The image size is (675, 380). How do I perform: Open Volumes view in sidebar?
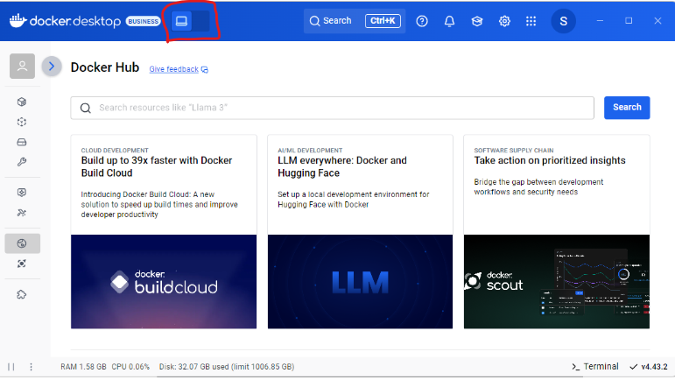click(22, 143)
